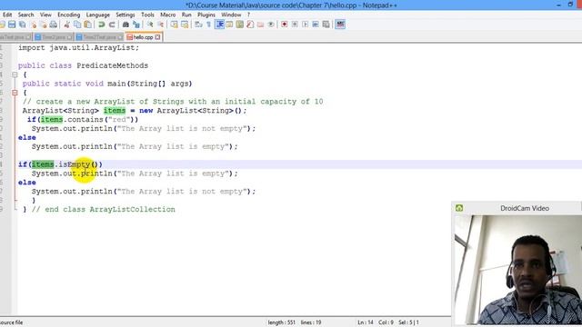Screen dimensions: 582x327
Task: Click the Print toolbar icon
Action: [53, 25]
